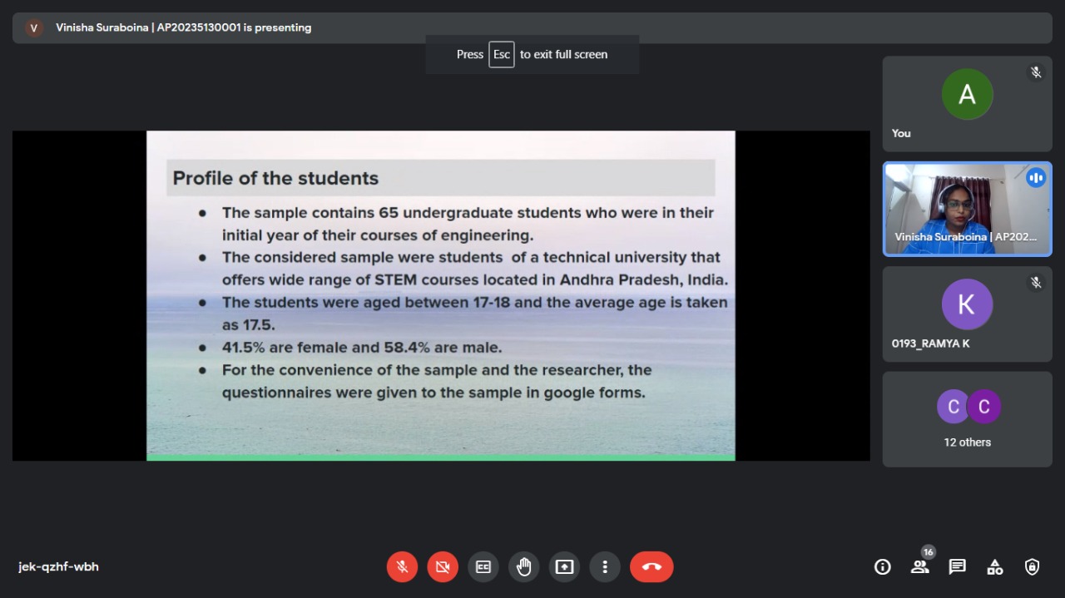
Task: Open the Activities panel
Action: pyautogui.click(x=995, y=567)
